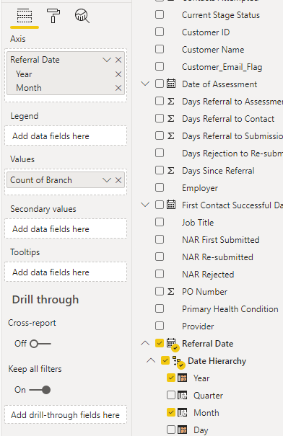Select the Referral Date axis field label
This screenshot has height=436, width=283.
coord(35,60)
